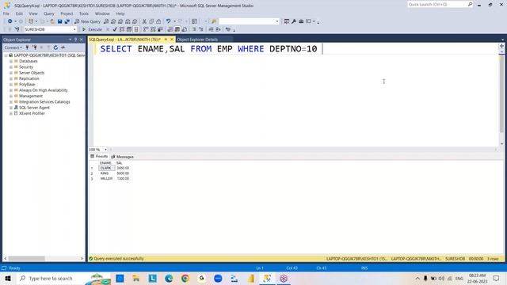Viewport: 507px width, 285px height.
Task: Open the solution configurations dropdown box
Action: [x=249, y=21]
